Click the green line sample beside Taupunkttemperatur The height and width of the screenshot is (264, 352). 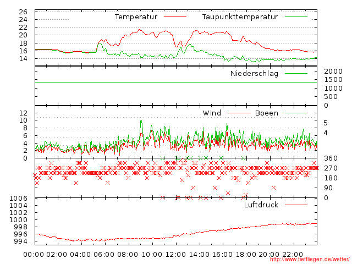296,17
